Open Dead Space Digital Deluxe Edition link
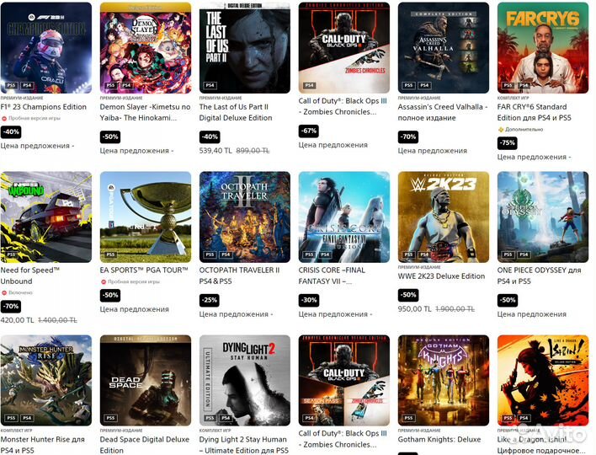 [145, 445]
